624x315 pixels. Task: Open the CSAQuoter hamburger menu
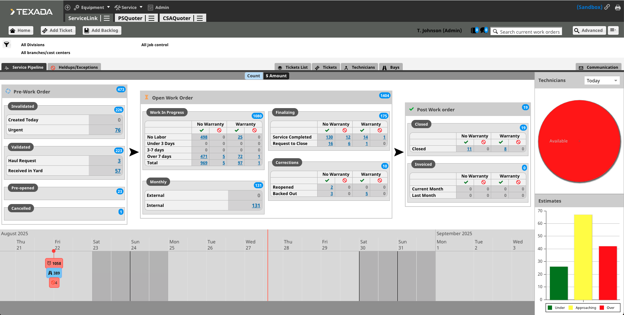pos(200,18)
